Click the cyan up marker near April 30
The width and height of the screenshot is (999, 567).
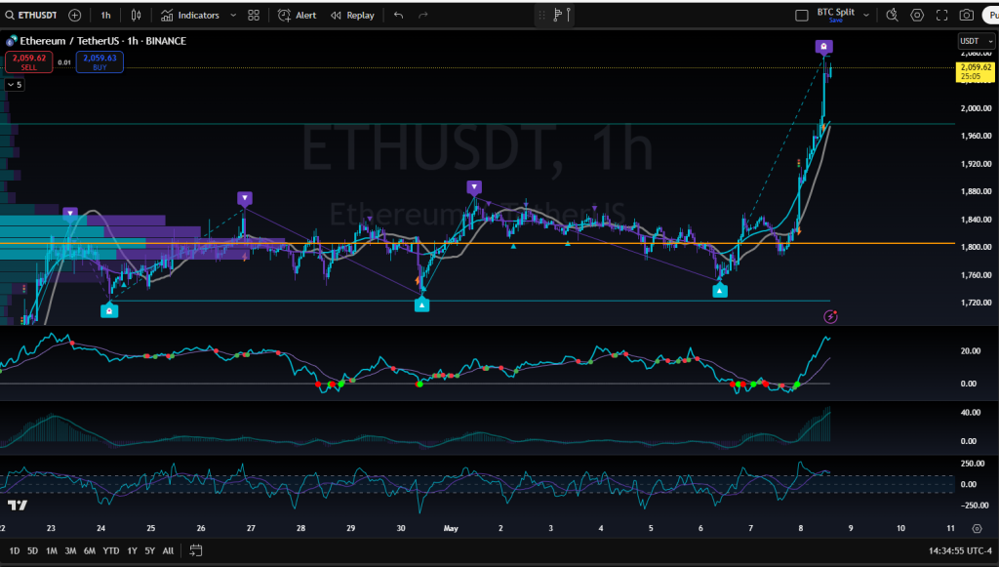click(x=421, y=305)
